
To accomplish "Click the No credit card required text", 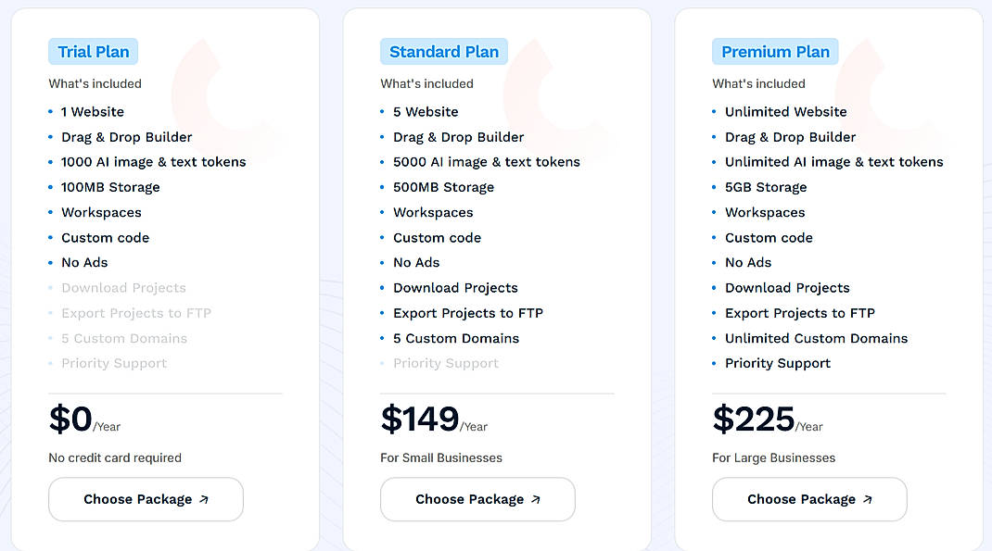I will click(115, 457).
